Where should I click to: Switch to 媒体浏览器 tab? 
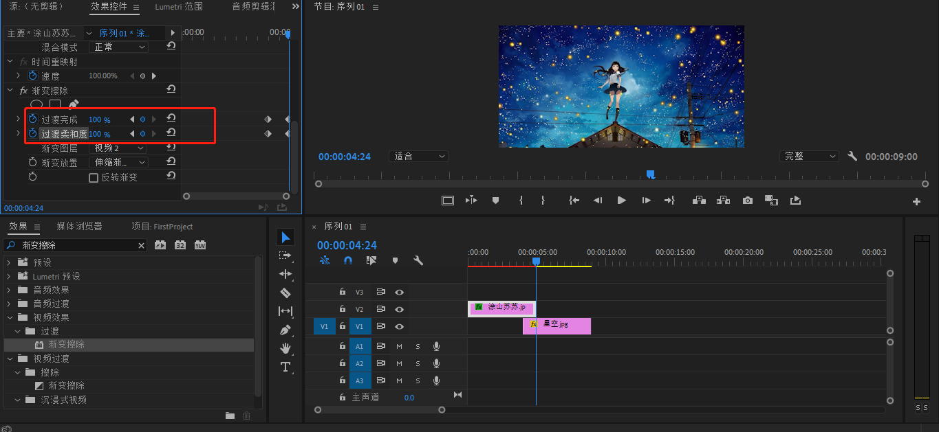79,226
